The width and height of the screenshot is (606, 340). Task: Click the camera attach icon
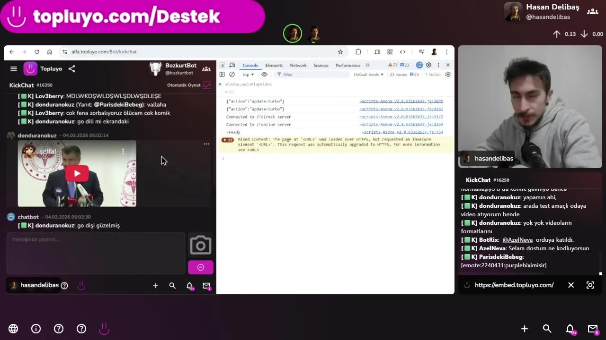click(x=201, y=246)
